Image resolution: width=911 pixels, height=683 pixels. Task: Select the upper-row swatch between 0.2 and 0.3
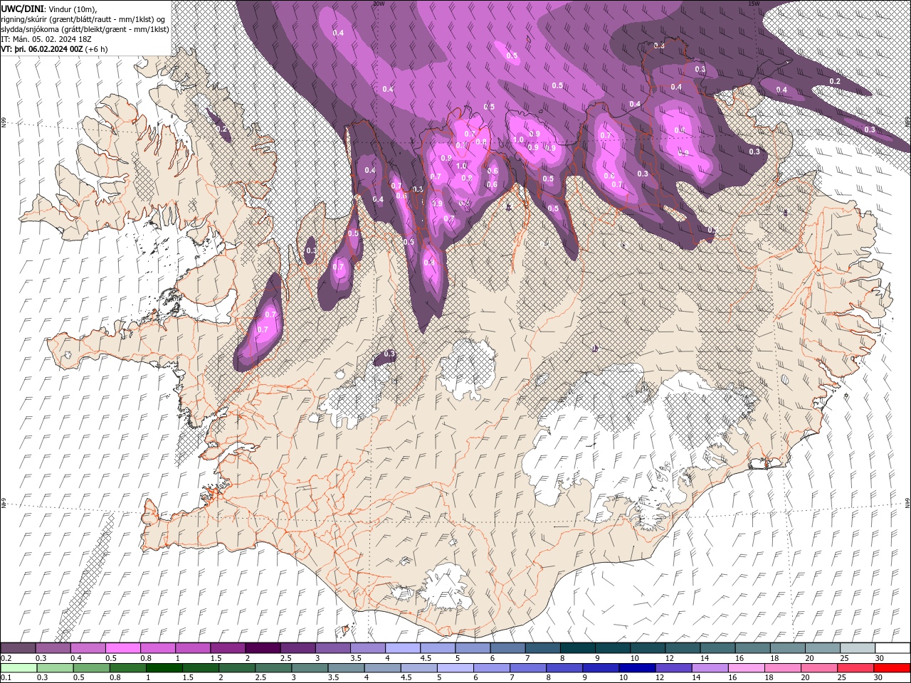18,648
